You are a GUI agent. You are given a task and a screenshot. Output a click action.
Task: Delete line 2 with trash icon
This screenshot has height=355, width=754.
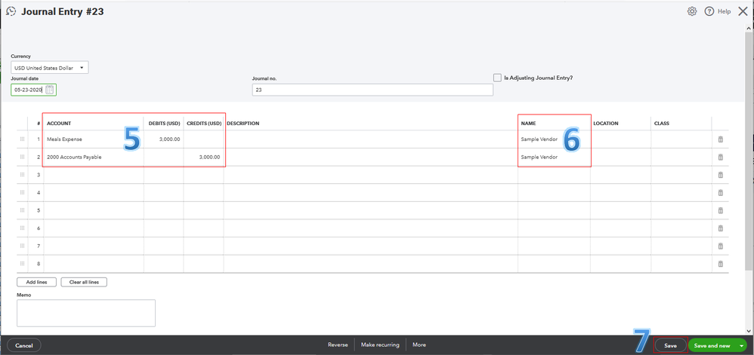720,157
